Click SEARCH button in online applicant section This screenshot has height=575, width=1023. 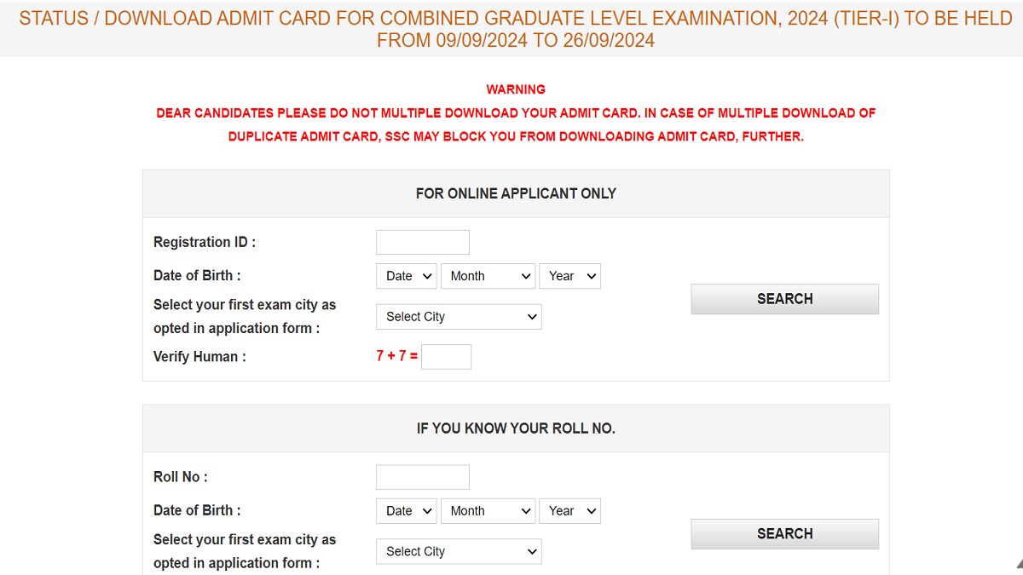pos(783,298)
